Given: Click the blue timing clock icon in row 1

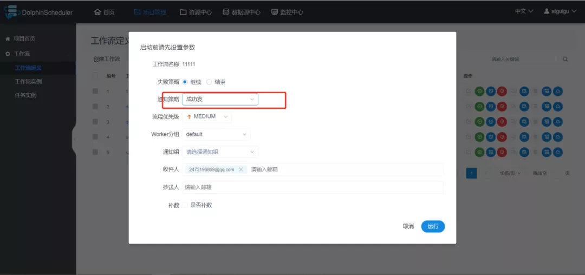Looking at the screenshot, I should 491,91.
